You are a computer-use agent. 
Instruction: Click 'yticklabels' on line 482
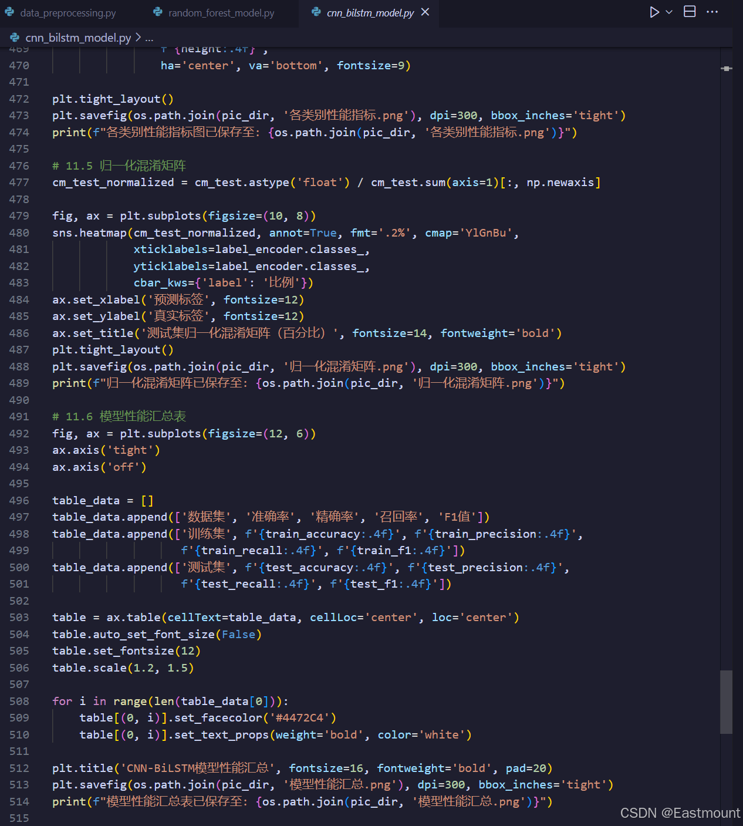(x=171, y=267)
